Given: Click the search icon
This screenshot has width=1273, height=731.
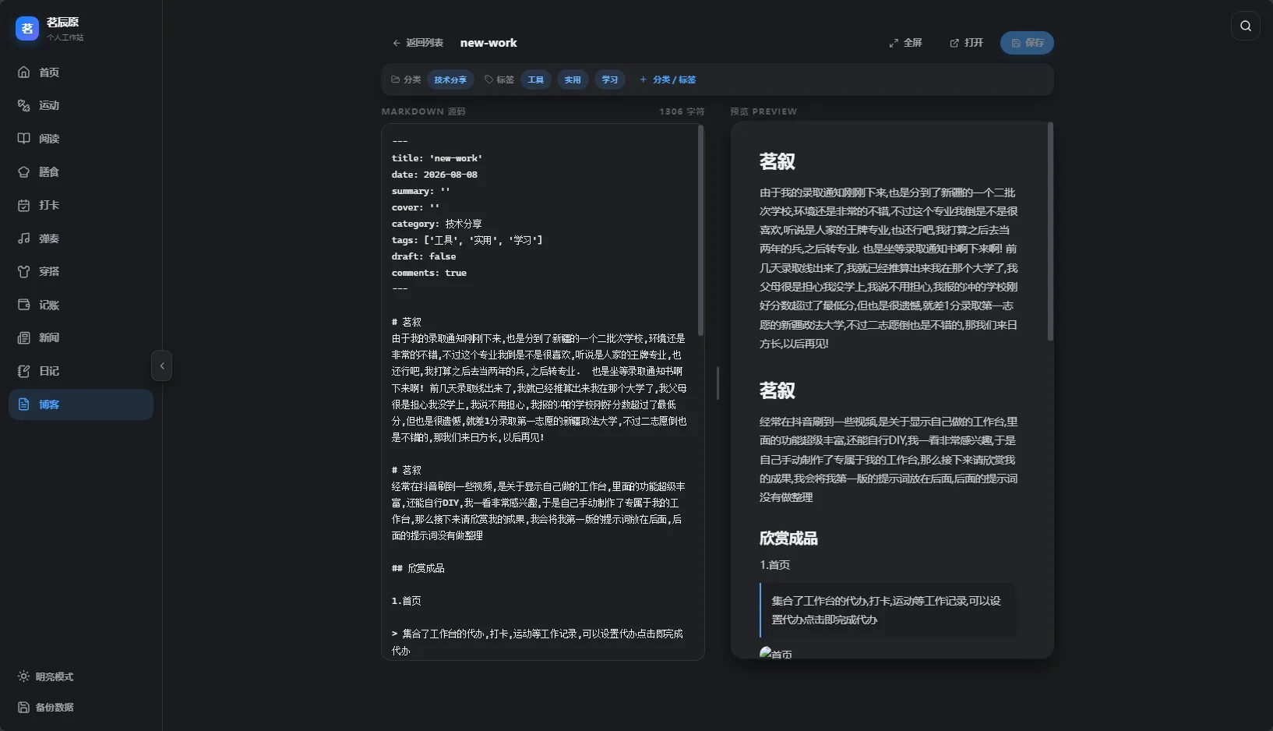Looking at the screenshot, I should point(1246,26).
